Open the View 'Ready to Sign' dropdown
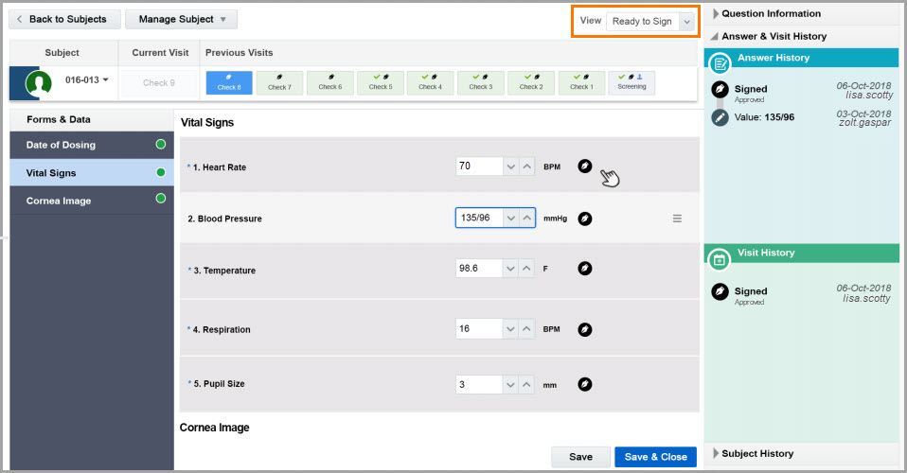 (650, 21)
